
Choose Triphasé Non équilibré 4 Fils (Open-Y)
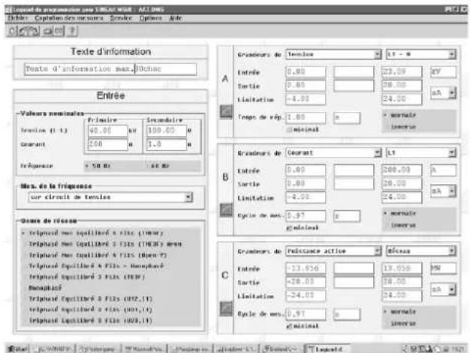pyautogui.click(x=98, y=255)
